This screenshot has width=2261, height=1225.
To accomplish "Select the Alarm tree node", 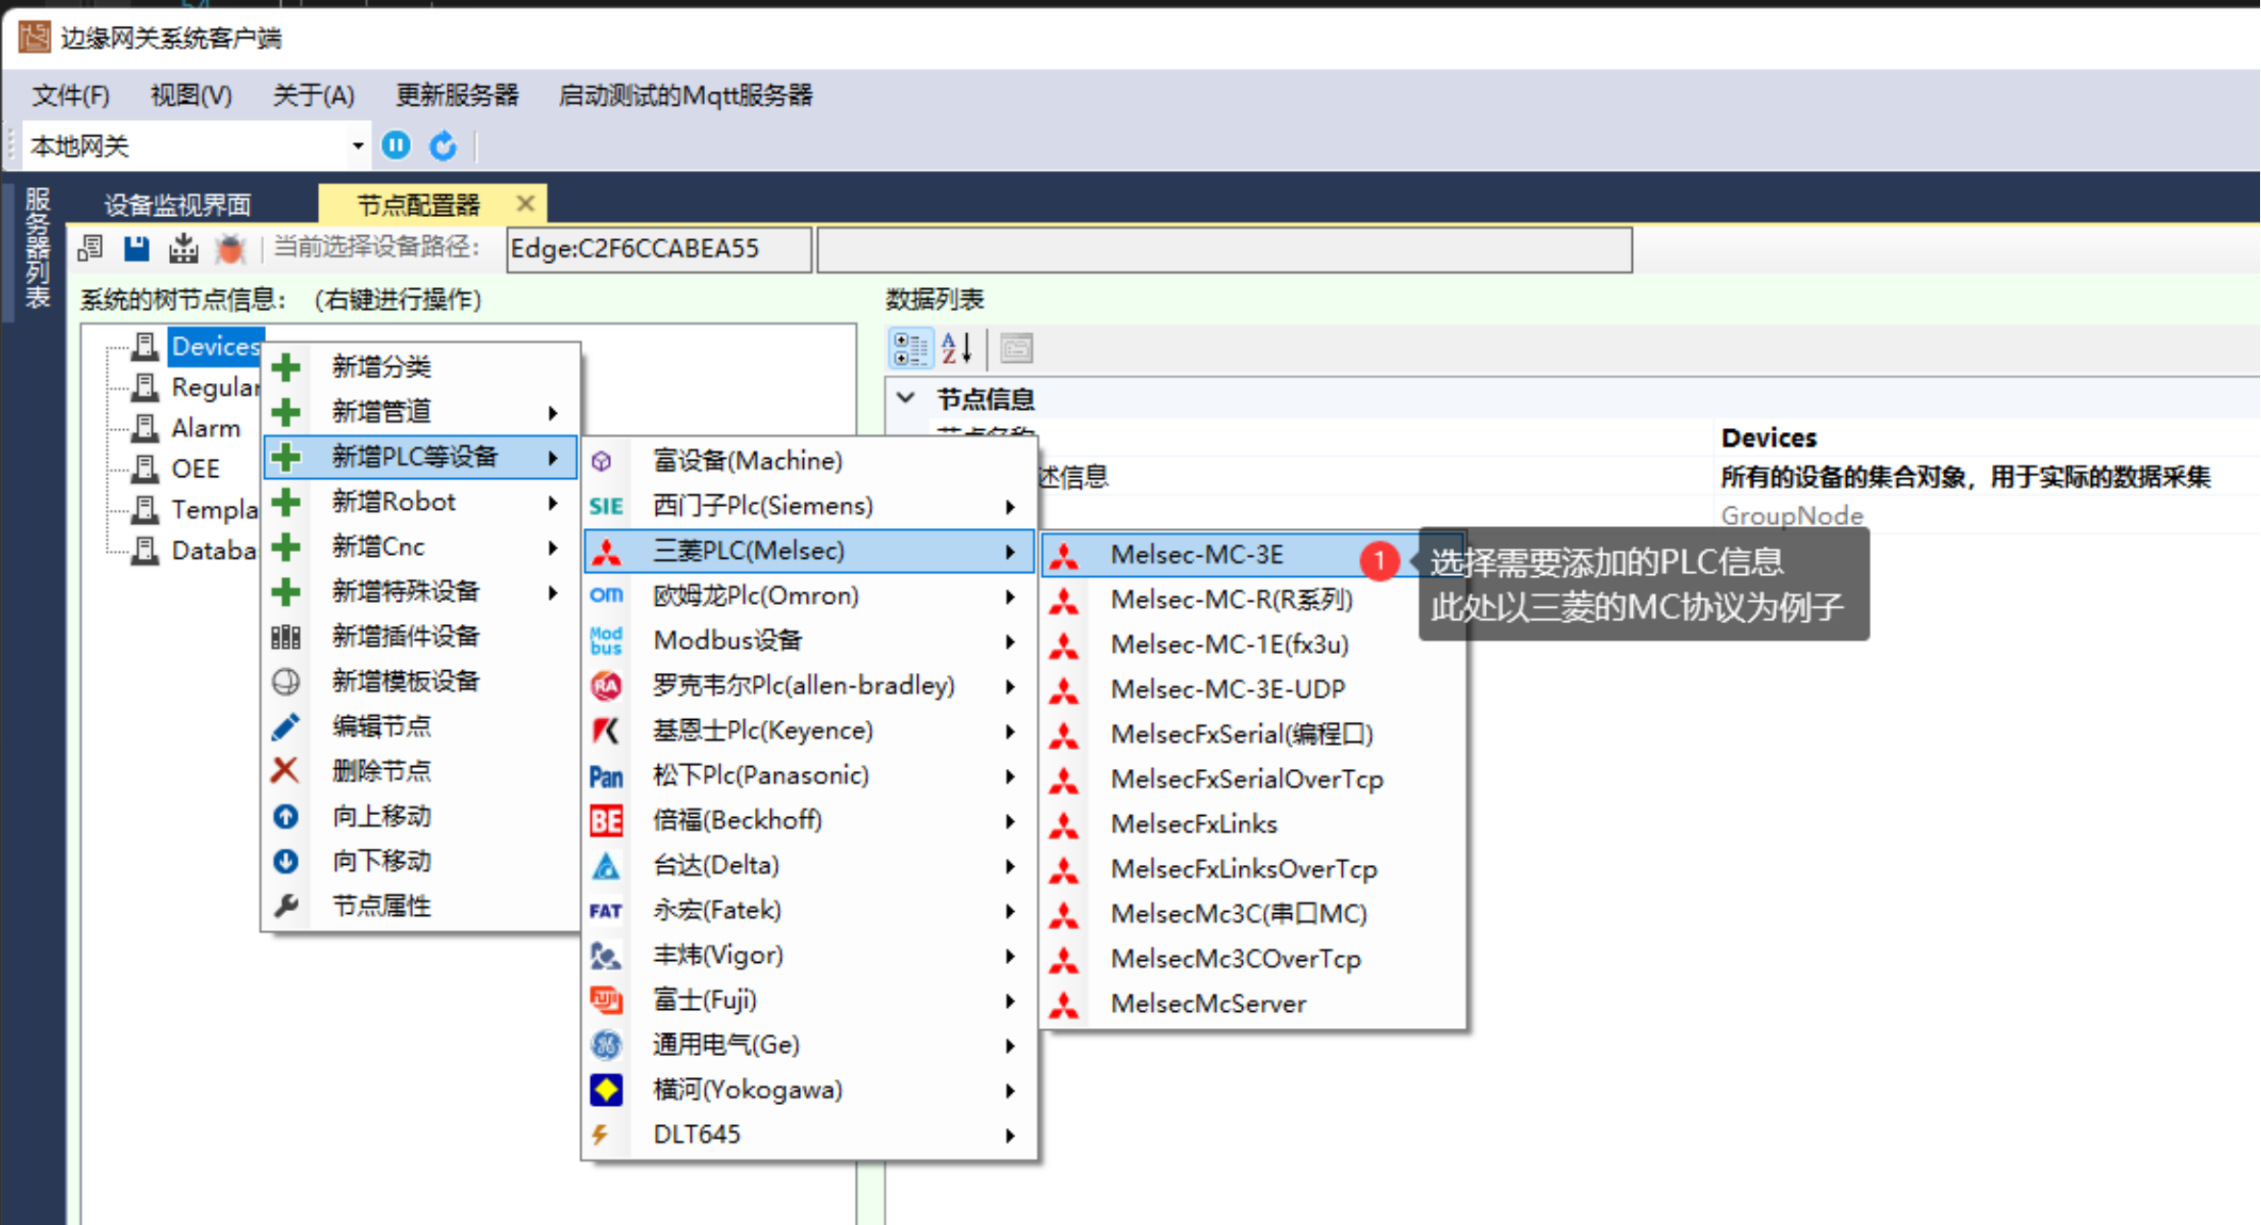I will click(x=205, y=428).
